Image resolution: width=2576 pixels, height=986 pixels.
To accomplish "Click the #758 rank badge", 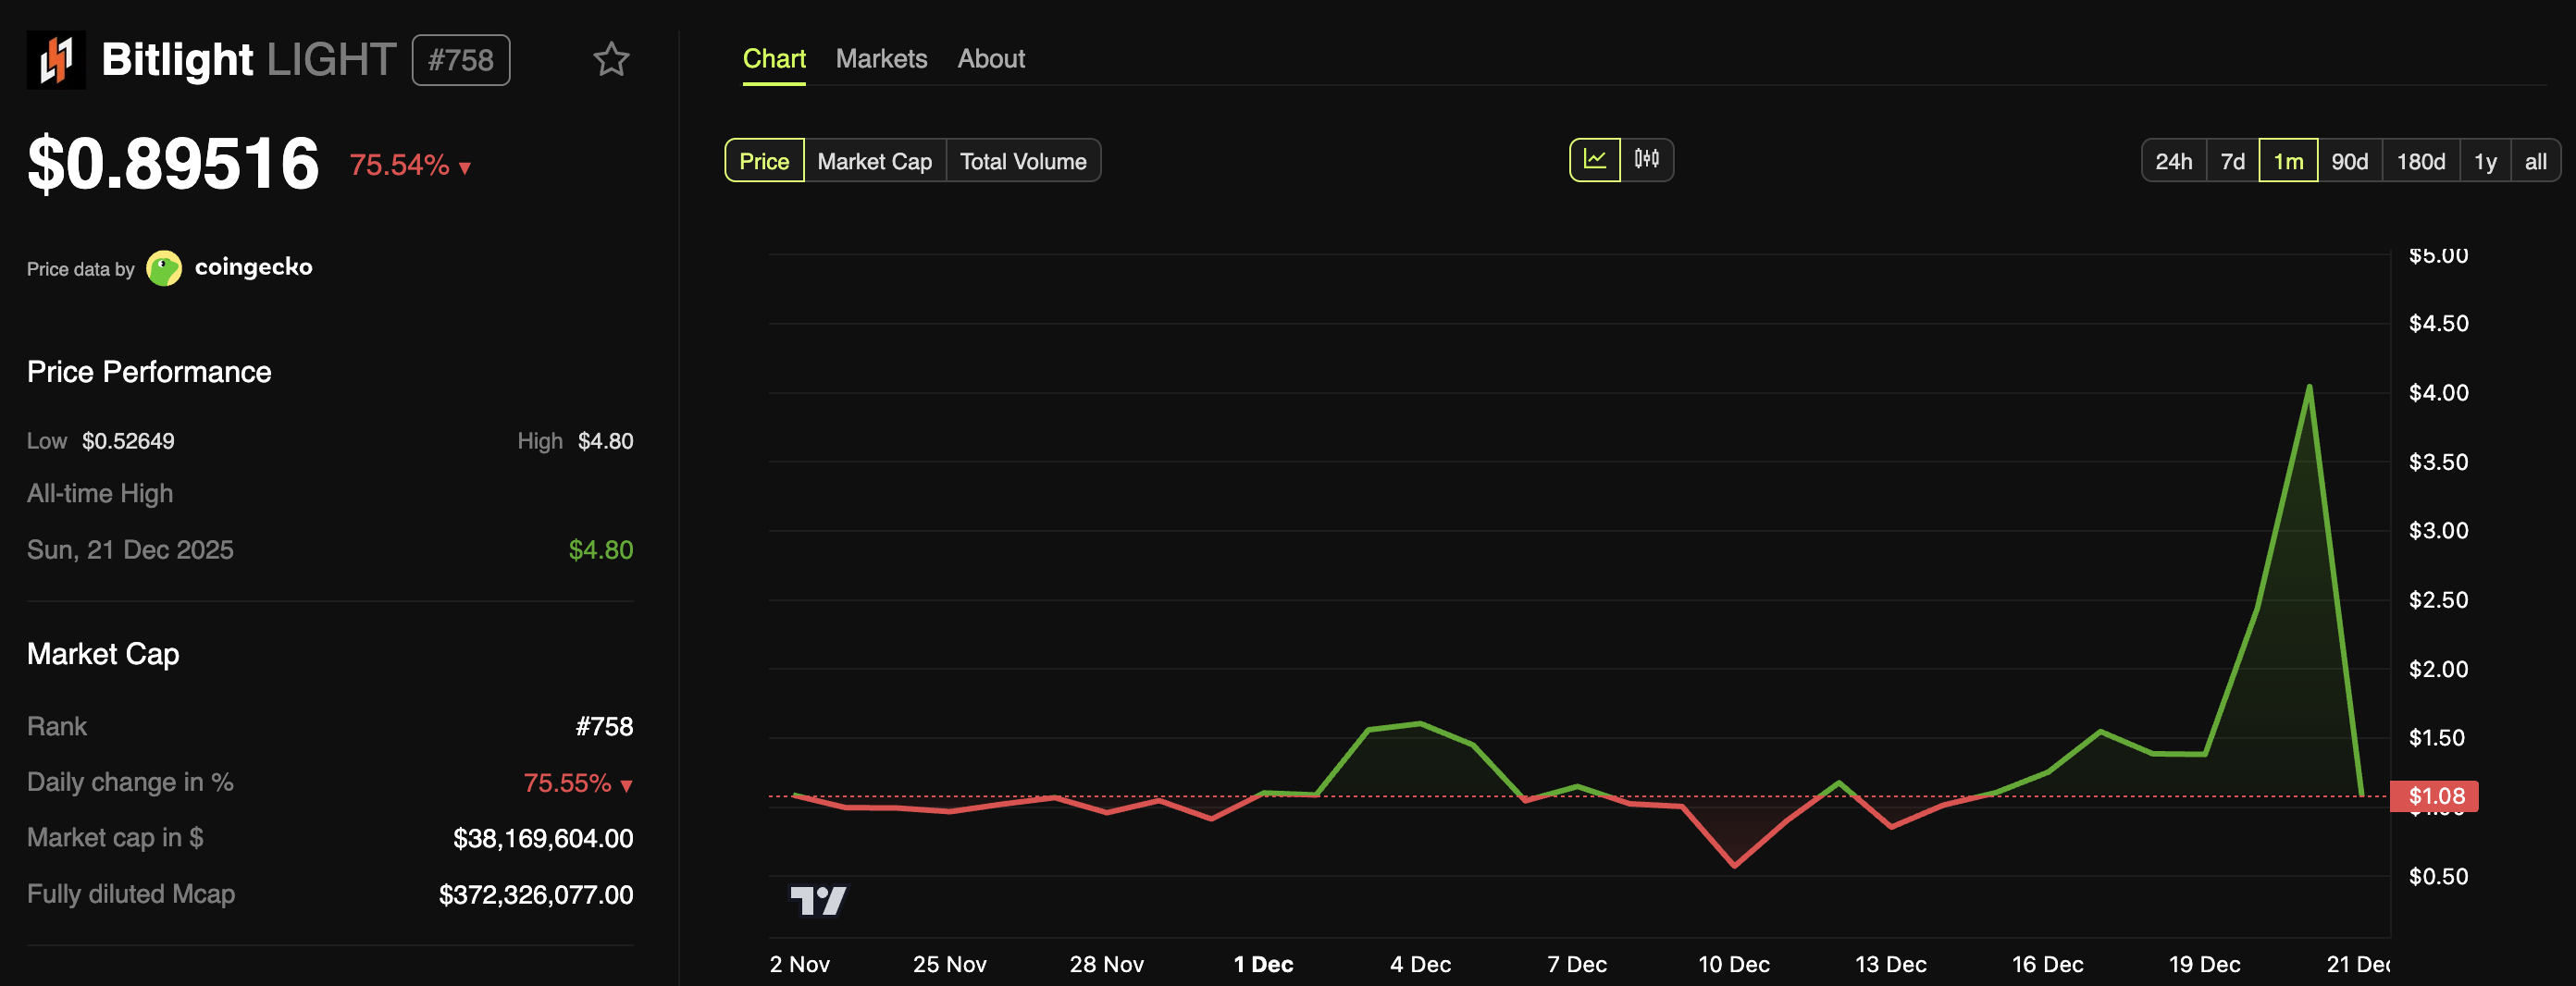I will (461, 59).
